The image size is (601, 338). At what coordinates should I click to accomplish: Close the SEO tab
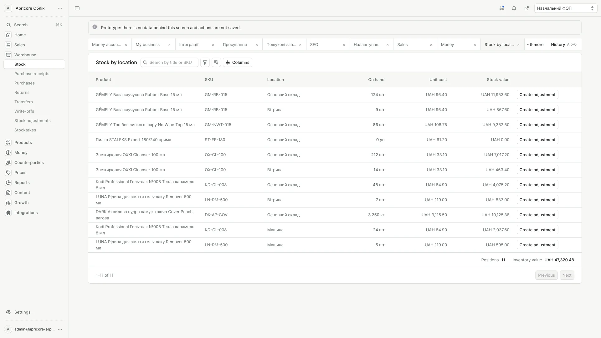(344, 45)
